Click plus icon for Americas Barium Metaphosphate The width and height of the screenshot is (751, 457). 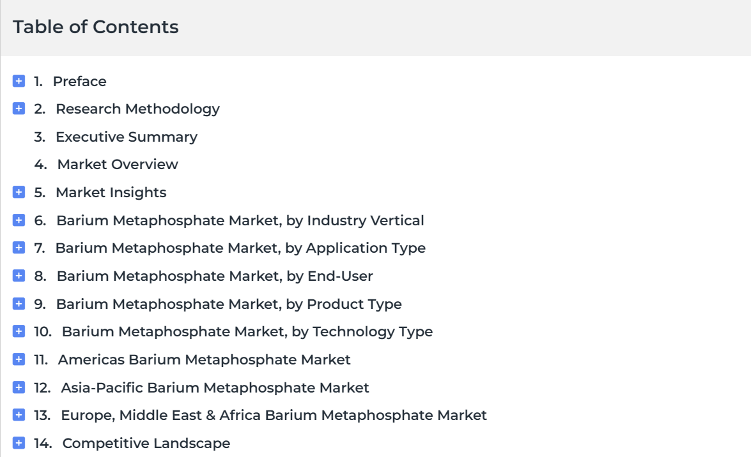(19, 359)
